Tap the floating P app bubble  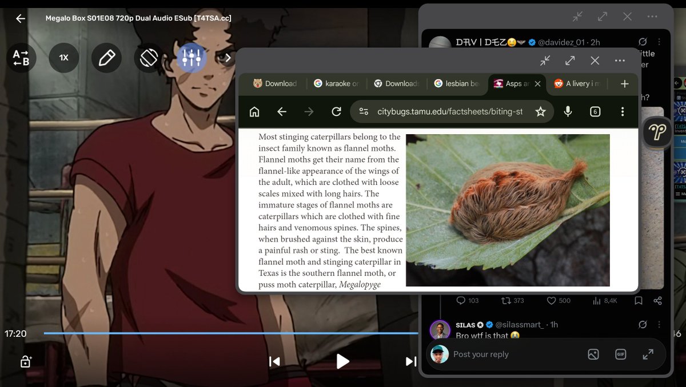coord(658,134)
